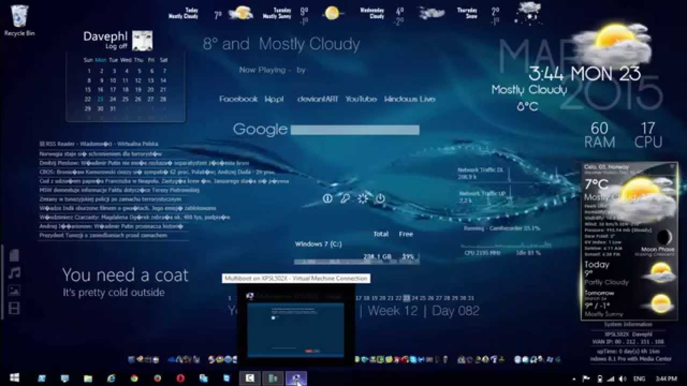This screenshot has height=386, width=687.
Task: Click the gear settings icon in system row
Action: point(363,198)
